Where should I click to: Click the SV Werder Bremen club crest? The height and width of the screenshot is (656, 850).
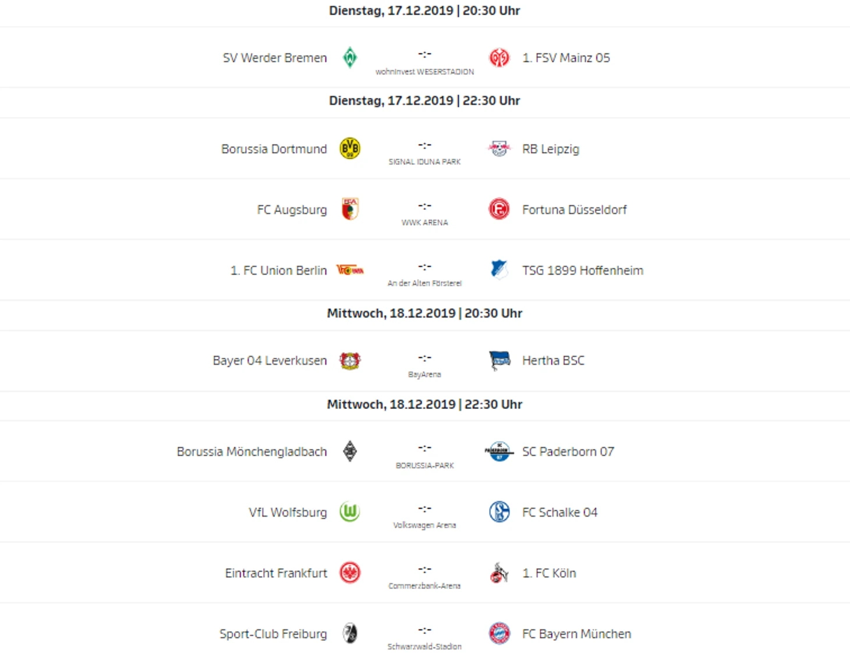[350, 58]
